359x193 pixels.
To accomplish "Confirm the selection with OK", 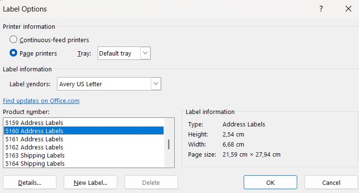I will [270, 182].
